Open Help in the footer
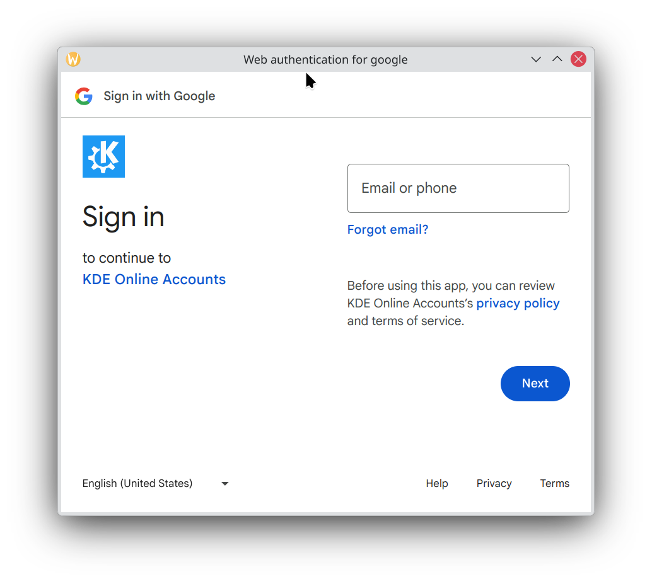 [436, 483]
